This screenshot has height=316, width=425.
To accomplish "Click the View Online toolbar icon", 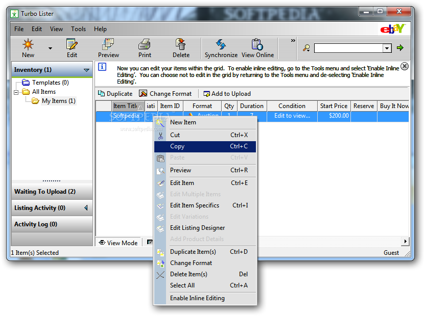I will point(257,44).
